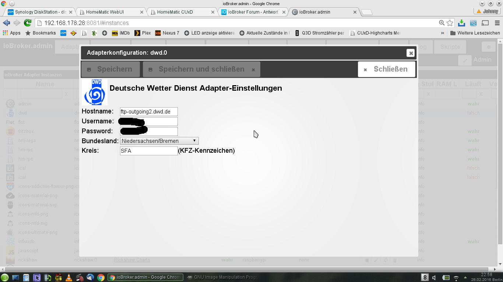Open Thunderbird from the taskbar
The width and height of the screenshot is (503, 282).
[90, 277]
